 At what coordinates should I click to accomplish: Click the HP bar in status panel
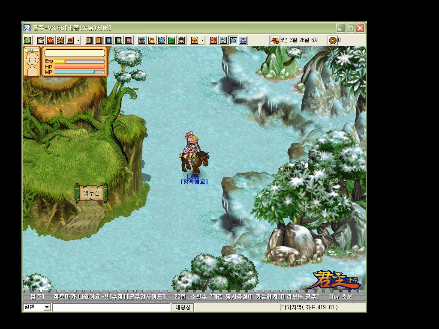79,67
